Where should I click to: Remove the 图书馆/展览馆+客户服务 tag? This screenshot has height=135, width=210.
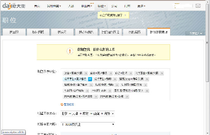pyautogui.click(x=96, y=96)
